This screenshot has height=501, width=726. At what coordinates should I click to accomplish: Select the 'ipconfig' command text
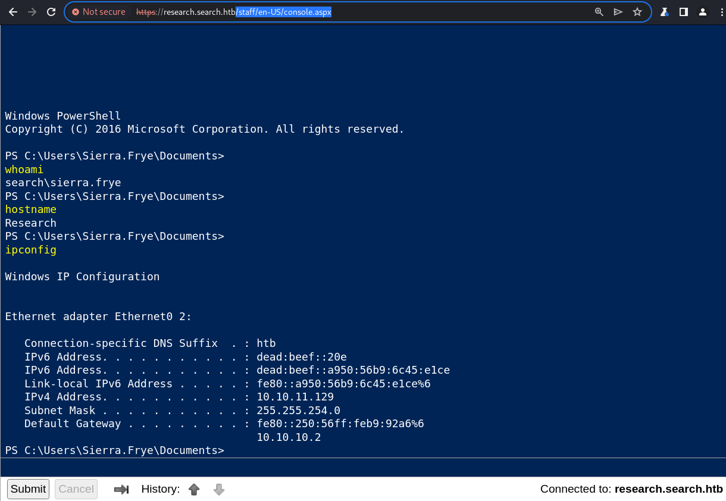[x=31, y=250]
